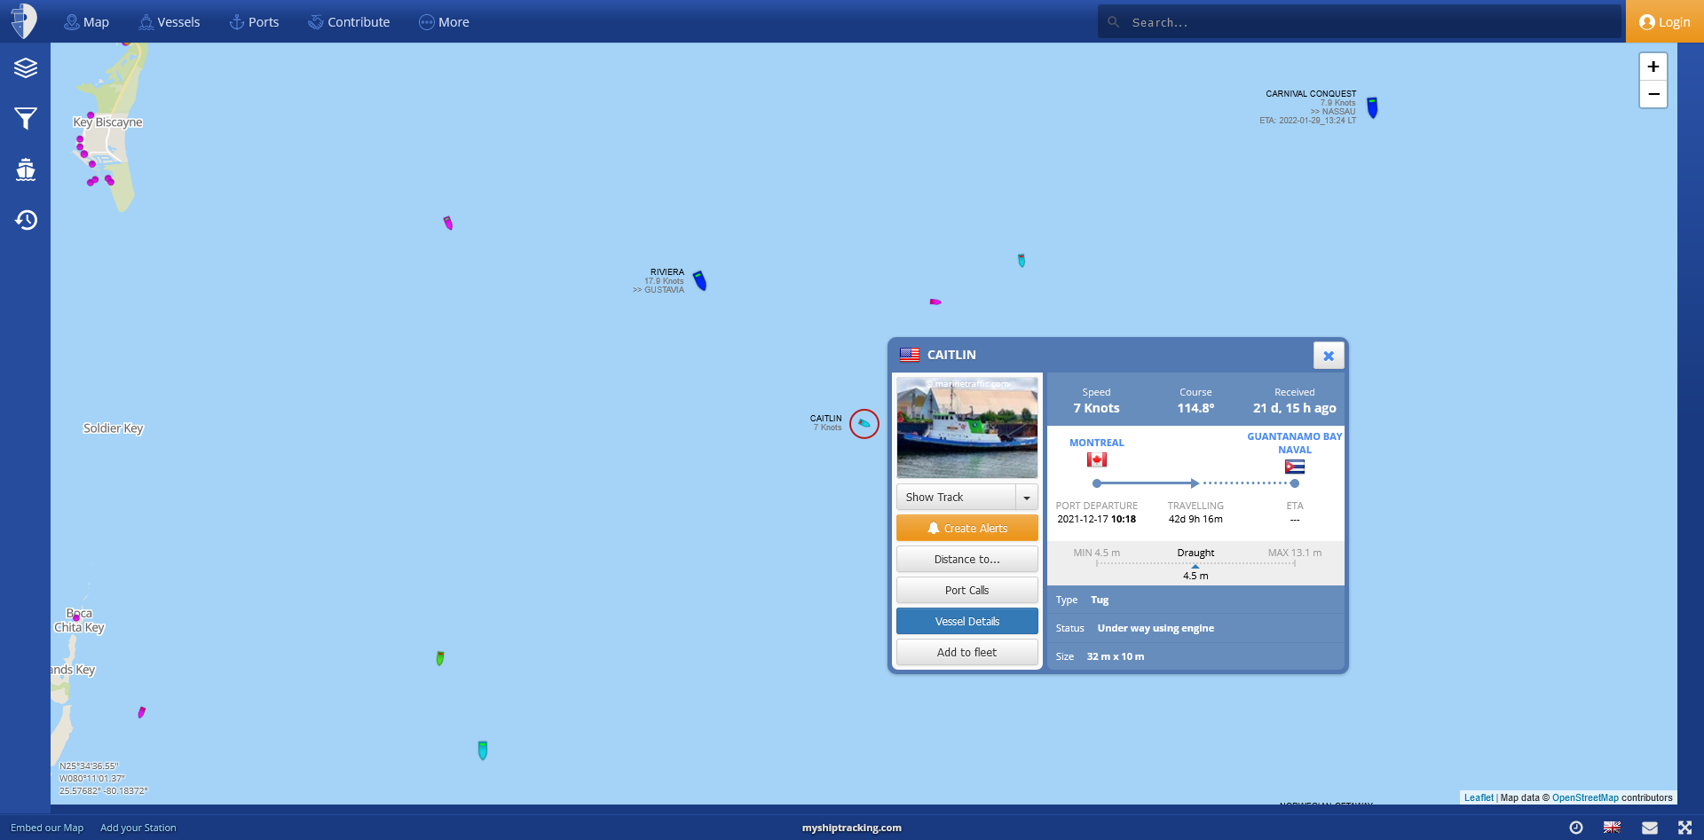
Task: Click the Show Track button
Action: (956, 497)
